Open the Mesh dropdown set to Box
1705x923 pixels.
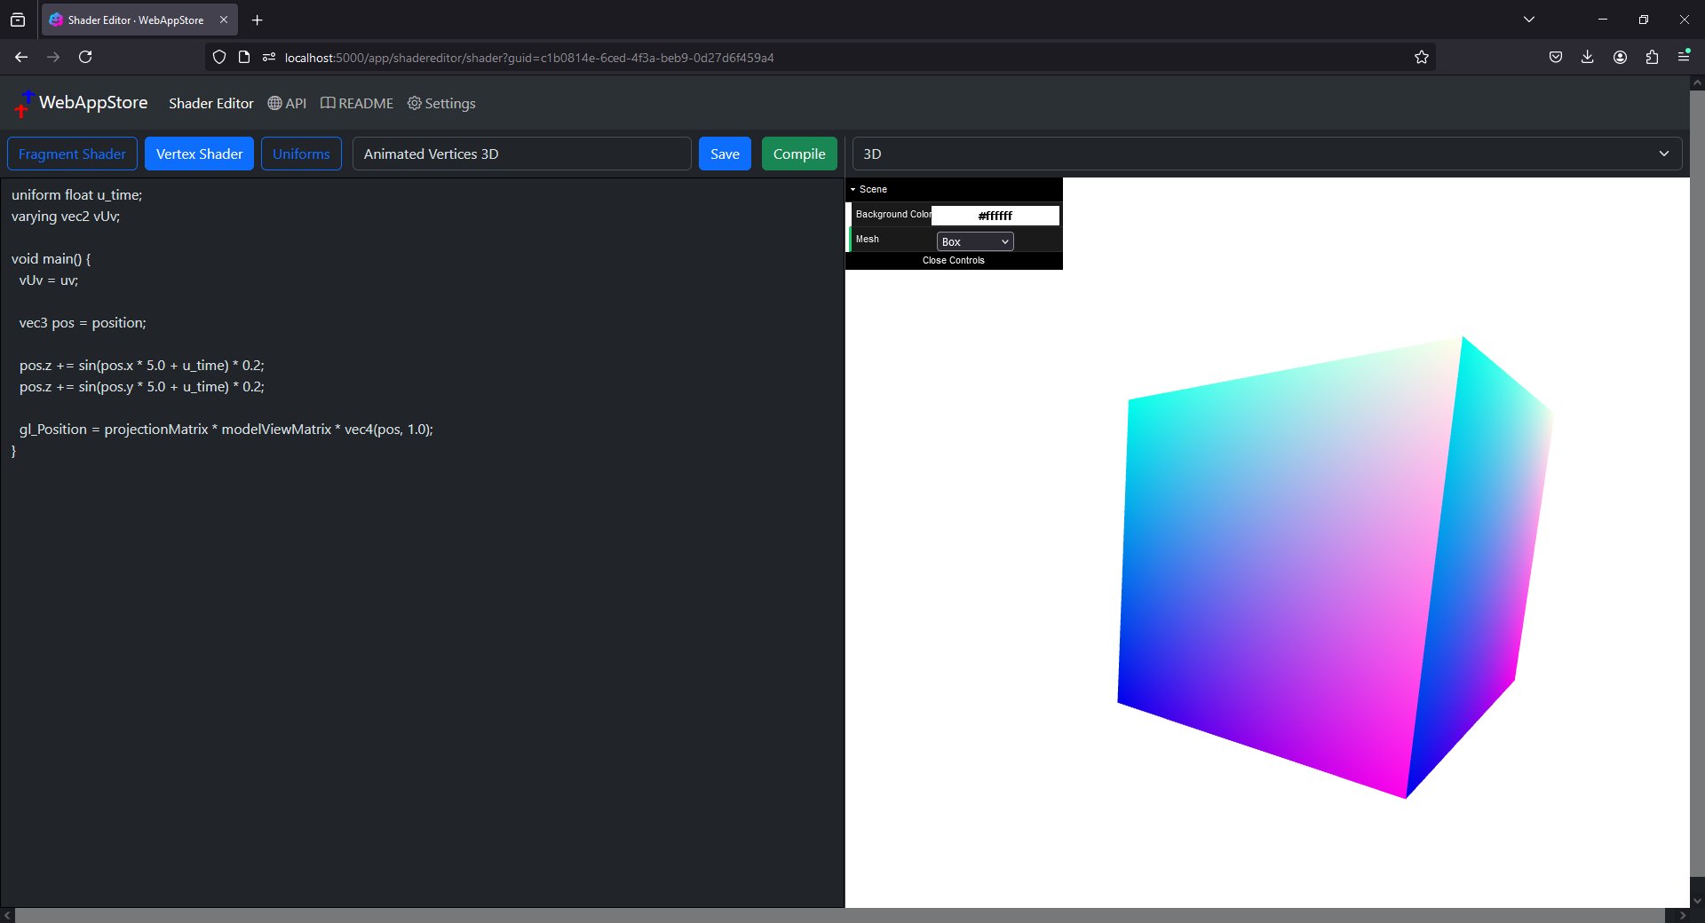[x=974, y=241]
